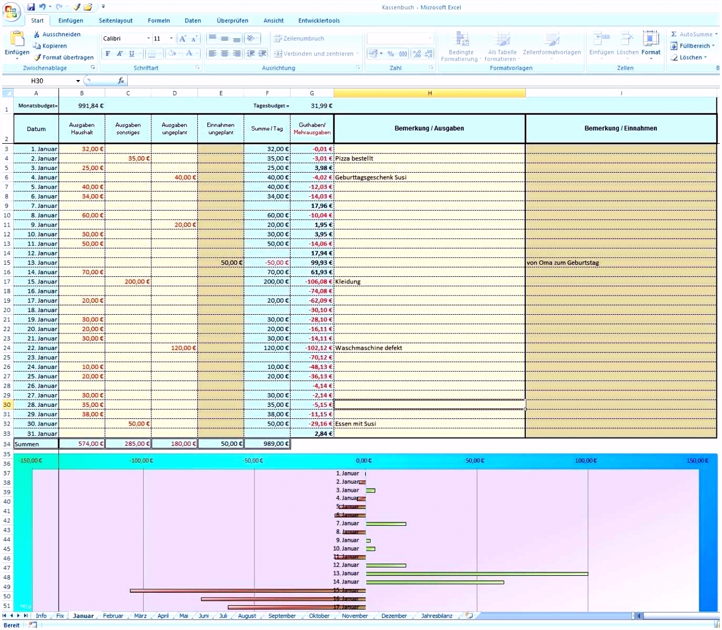
Task: Apply thousands separator (000) format
Action: pyautogui.click(x=403, y=54)
